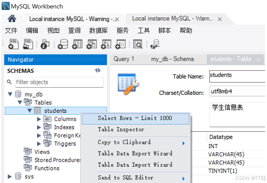Open the 帮助 menu
This screenshot has width=267, height=183.
pyautogui.click(x=186, y=30)
